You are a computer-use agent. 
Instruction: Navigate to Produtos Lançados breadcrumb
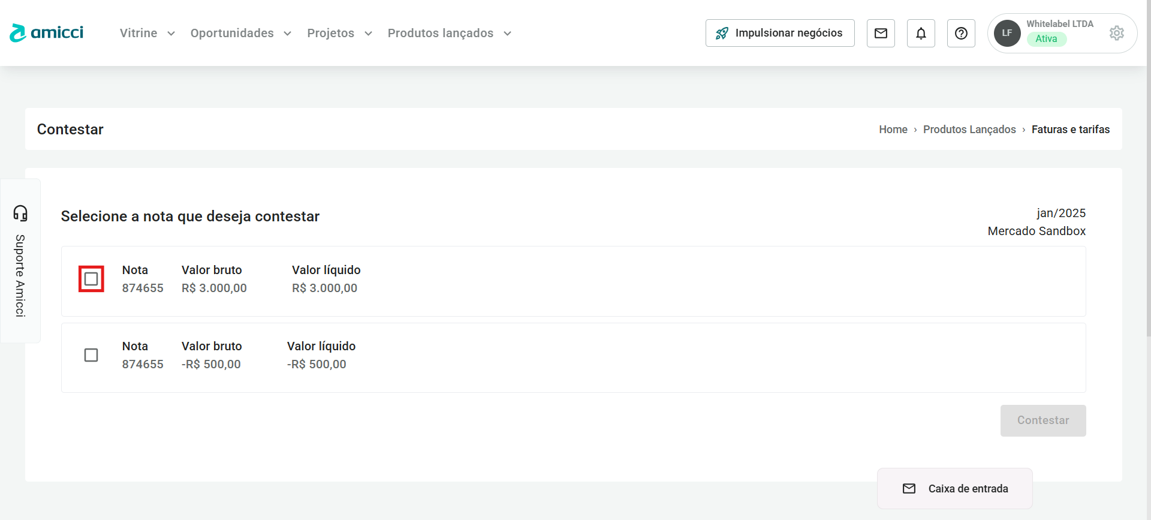click(969, 130)
